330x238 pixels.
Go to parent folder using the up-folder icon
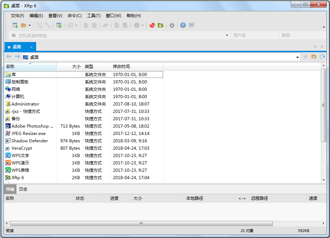click(314, 57)
